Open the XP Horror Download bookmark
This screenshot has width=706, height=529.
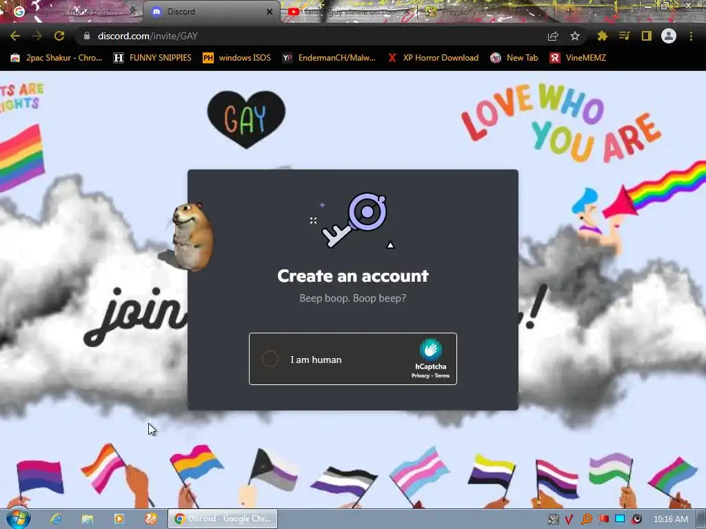tap(433, 58)
